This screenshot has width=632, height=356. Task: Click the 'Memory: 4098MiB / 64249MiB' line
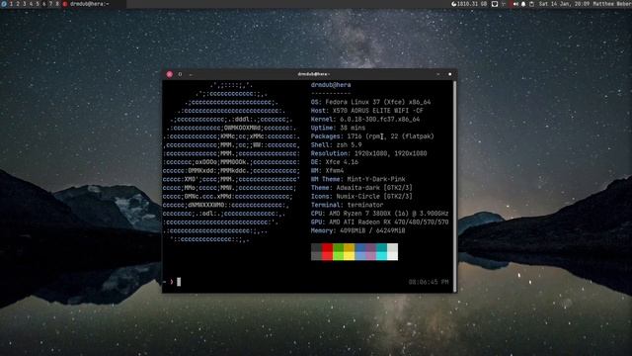pos(357,230)
